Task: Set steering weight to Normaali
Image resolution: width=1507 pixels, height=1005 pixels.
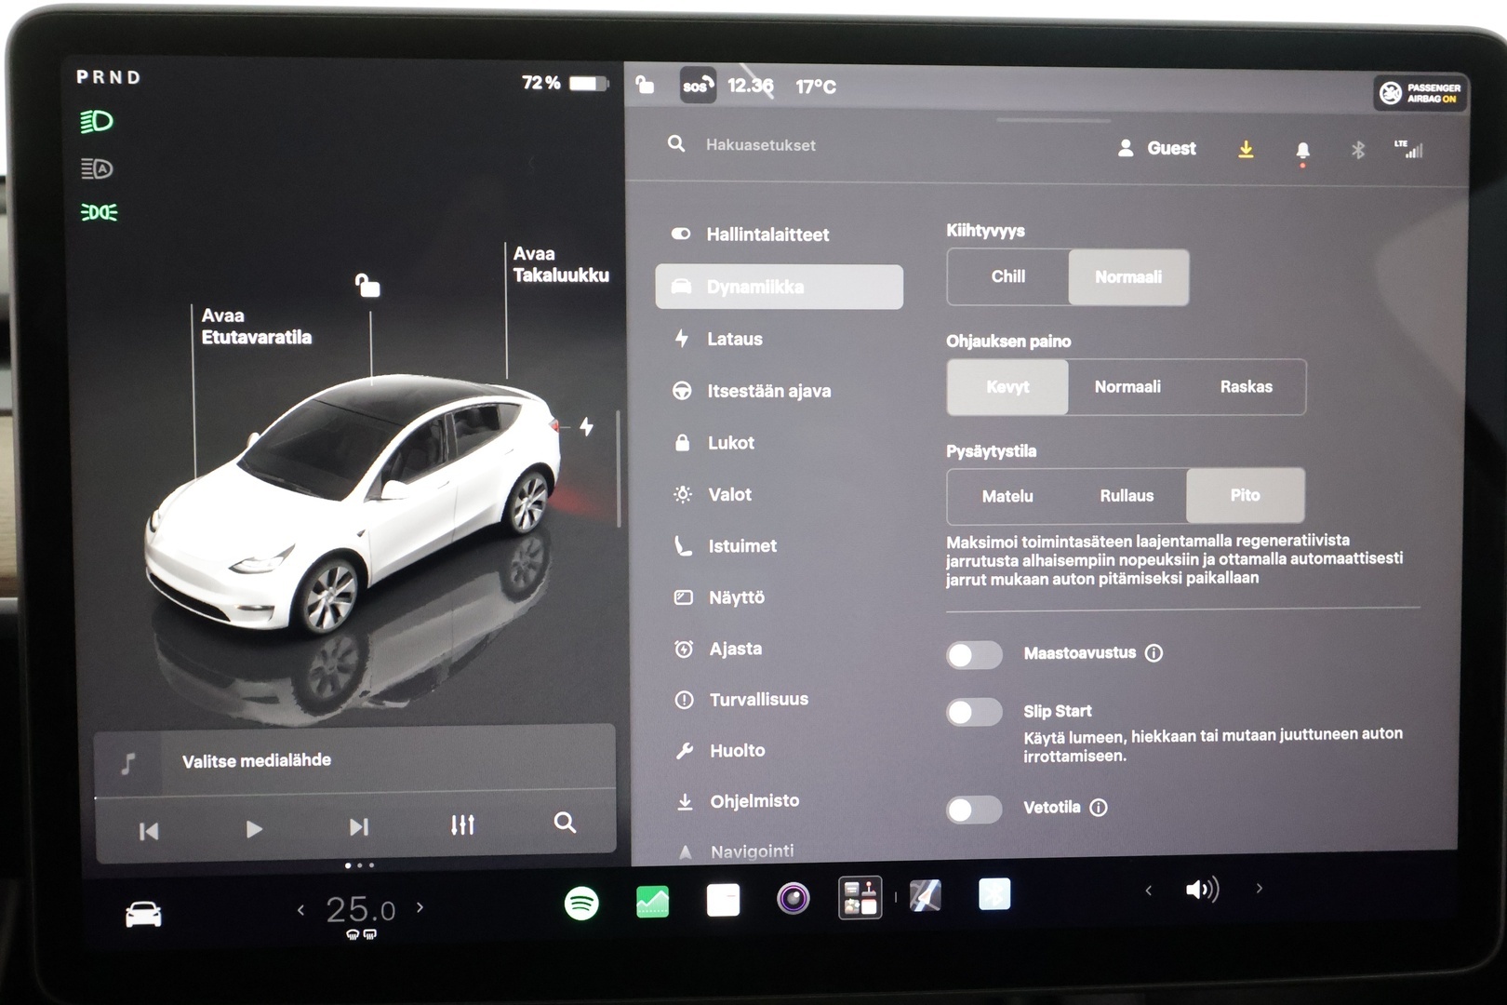Action: (x=1127, y=386)
